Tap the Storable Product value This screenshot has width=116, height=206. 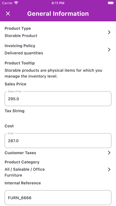point(21,36)
